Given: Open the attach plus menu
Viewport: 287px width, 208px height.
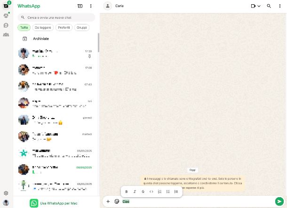Looking at the screenshot, I should pos(108,201).
